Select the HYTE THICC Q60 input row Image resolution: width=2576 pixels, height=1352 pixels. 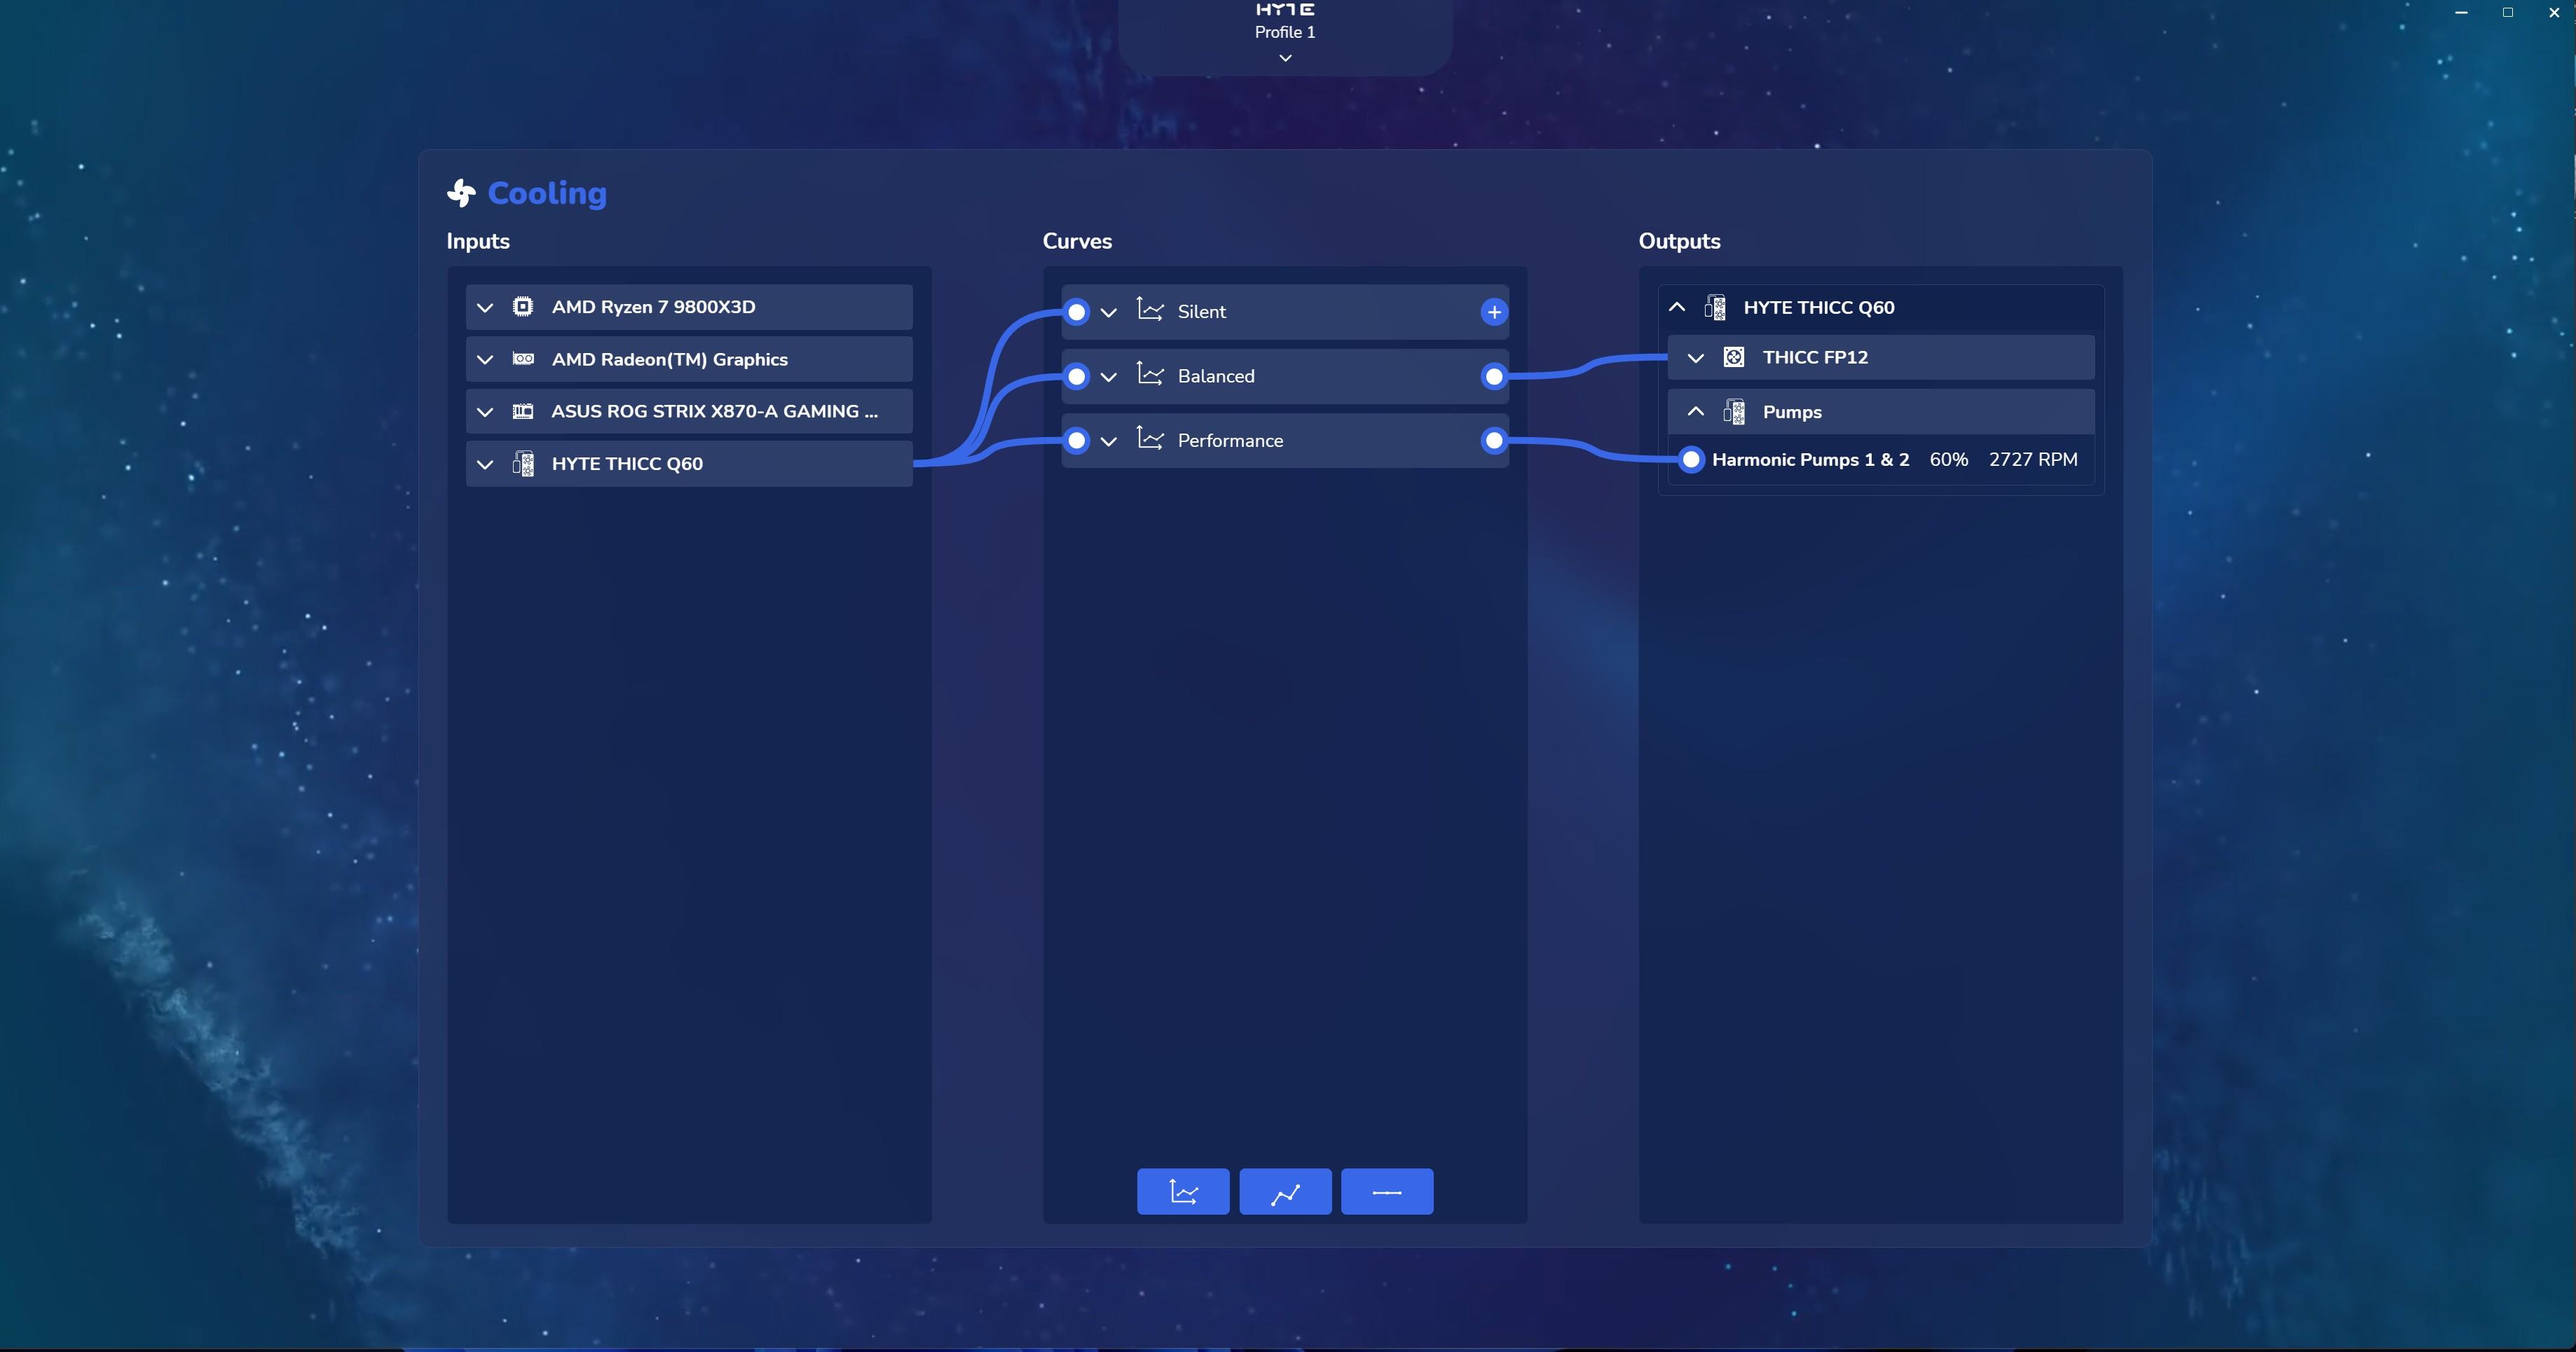[700, 464]
